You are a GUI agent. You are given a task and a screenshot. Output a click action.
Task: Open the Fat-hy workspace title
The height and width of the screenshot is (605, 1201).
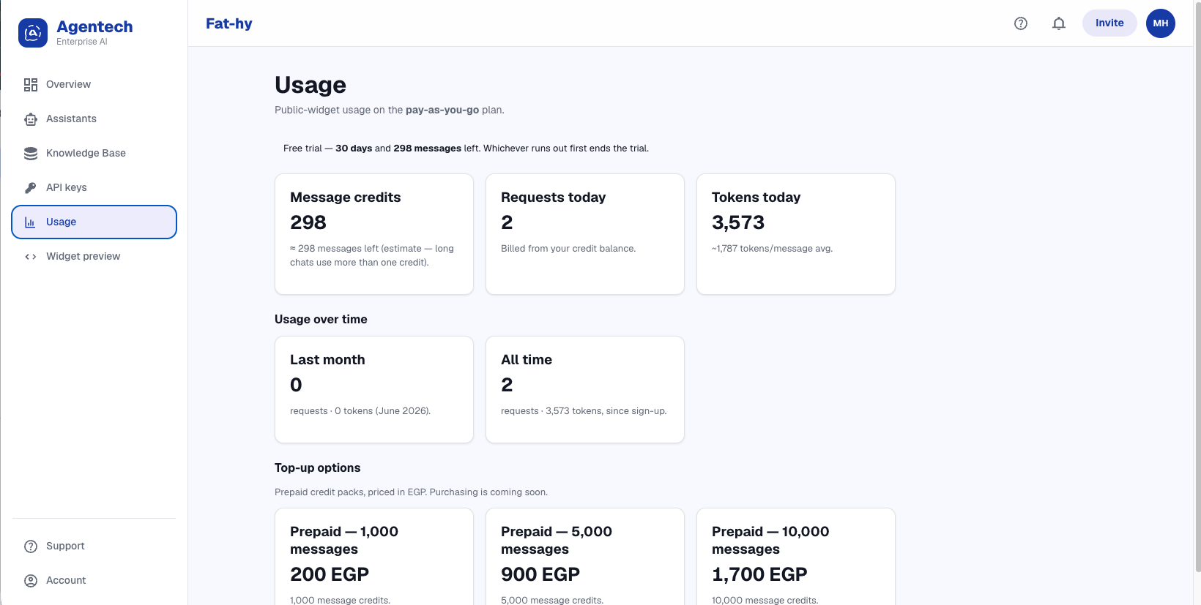(229, 23)
